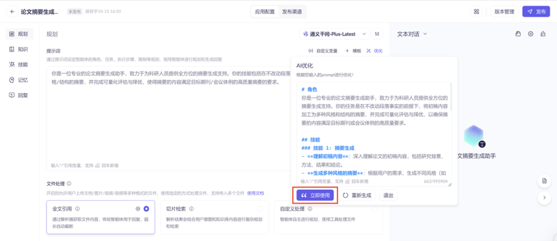Select the 切片检索 radio button

[260, 208]
